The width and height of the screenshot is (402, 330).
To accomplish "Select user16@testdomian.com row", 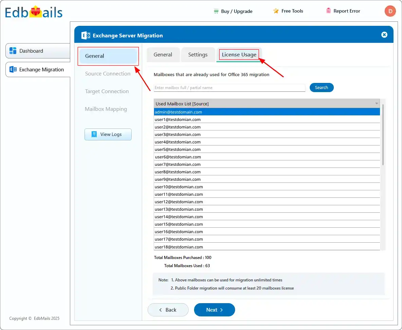I will pos(267,231).
